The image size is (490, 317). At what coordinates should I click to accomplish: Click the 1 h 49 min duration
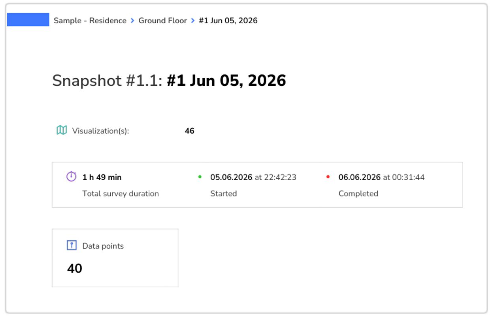tap(102, 177)
